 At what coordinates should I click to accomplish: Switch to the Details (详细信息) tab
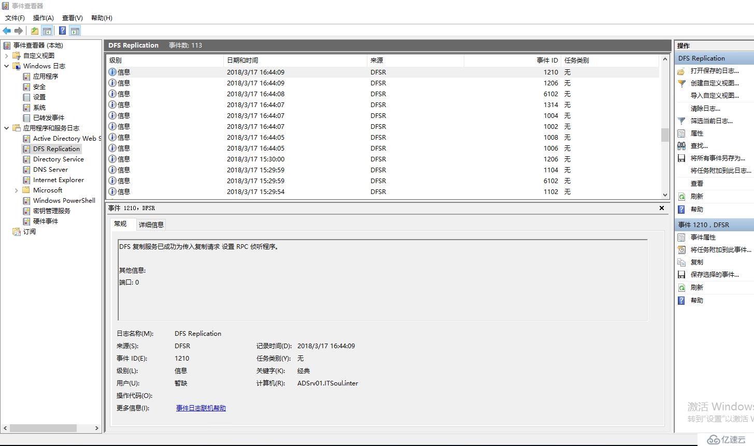[151, 225]
